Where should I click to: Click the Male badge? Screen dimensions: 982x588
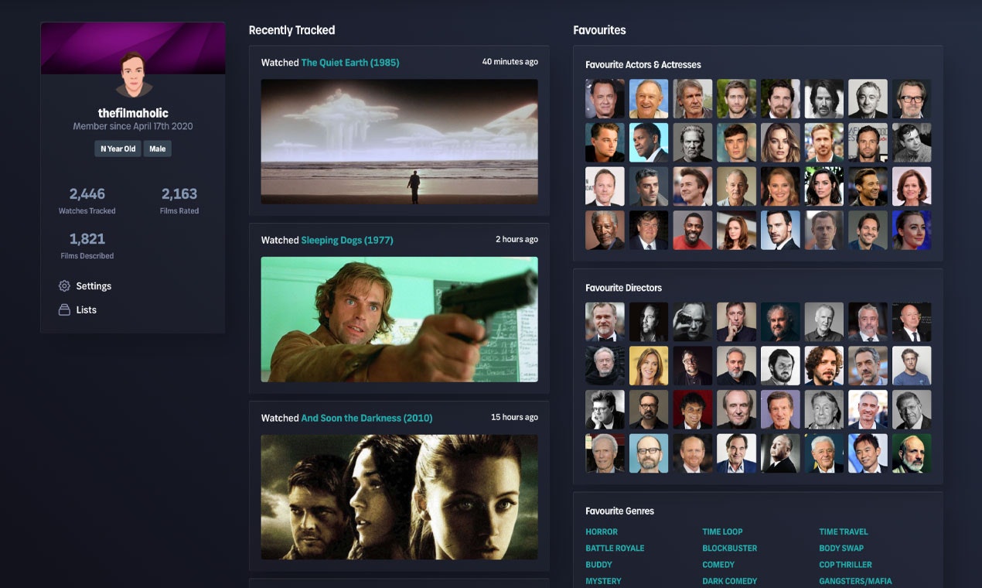[158, 149]
